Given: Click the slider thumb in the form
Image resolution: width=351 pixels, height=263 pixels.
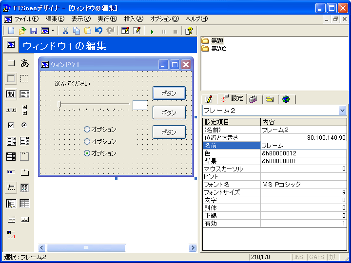Looking at the screenshot, I should tap(59, 104).
